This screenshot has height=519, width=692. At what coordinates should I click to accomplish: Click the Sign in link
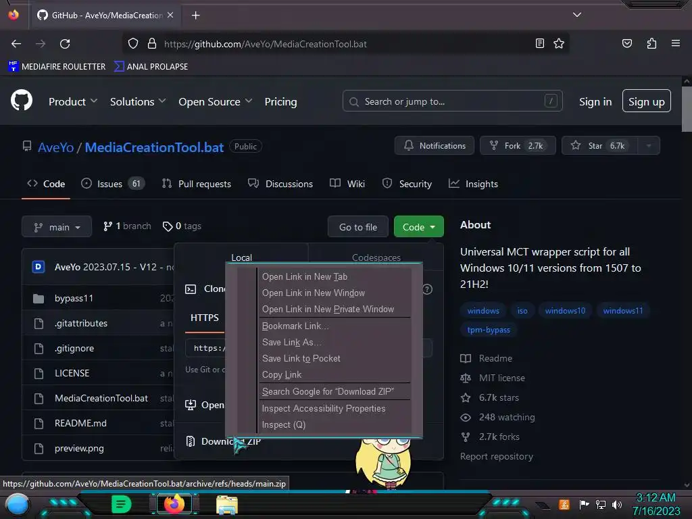click(x=595, y=102)
